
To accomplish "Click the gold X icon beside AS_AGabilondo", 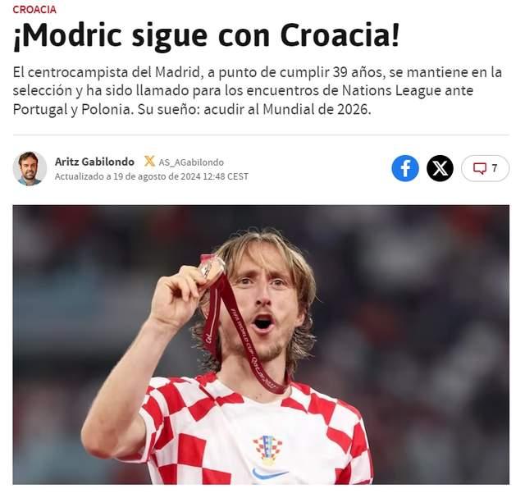I will [x=149, y=162].
